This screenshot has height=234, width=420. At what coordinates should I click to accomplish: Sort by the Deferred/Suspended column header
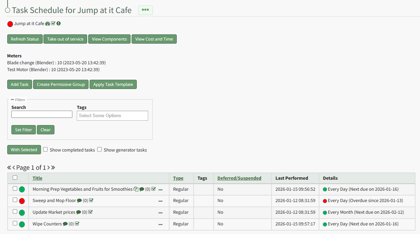239,178
